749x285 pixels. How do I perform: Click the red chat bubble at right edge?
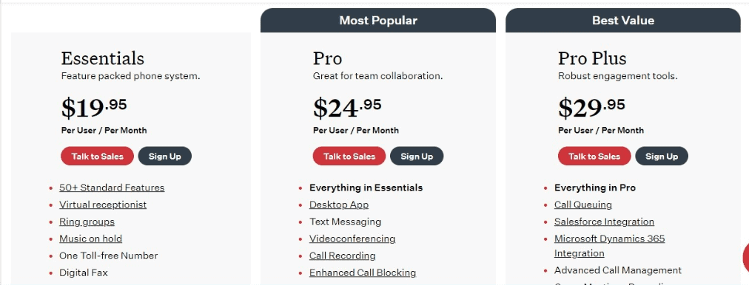tap(745, 258)
